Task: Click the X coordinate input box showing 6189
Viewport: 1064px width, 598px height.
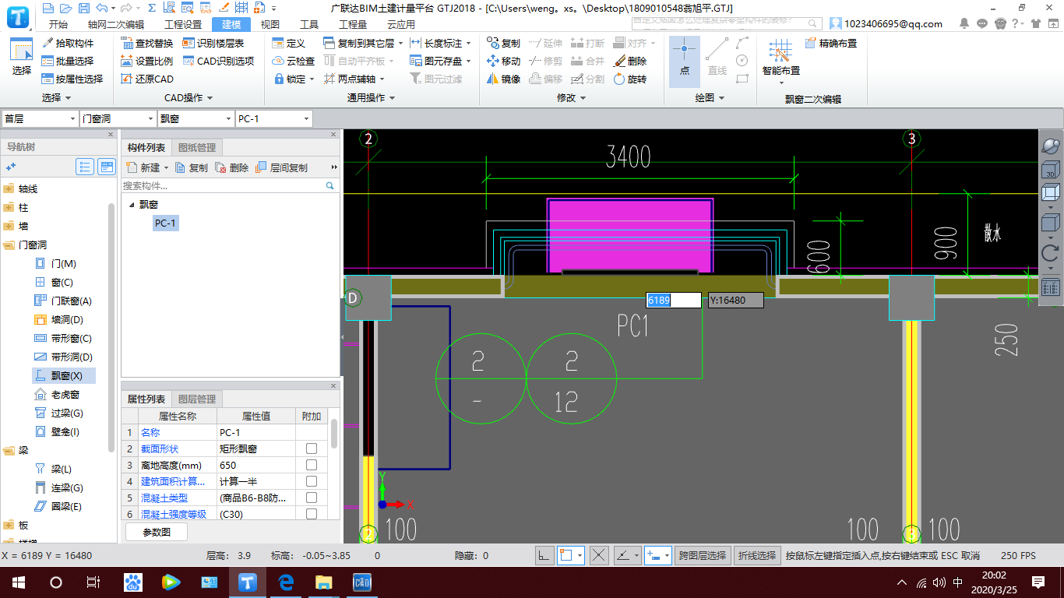Action: coord(673,300)
